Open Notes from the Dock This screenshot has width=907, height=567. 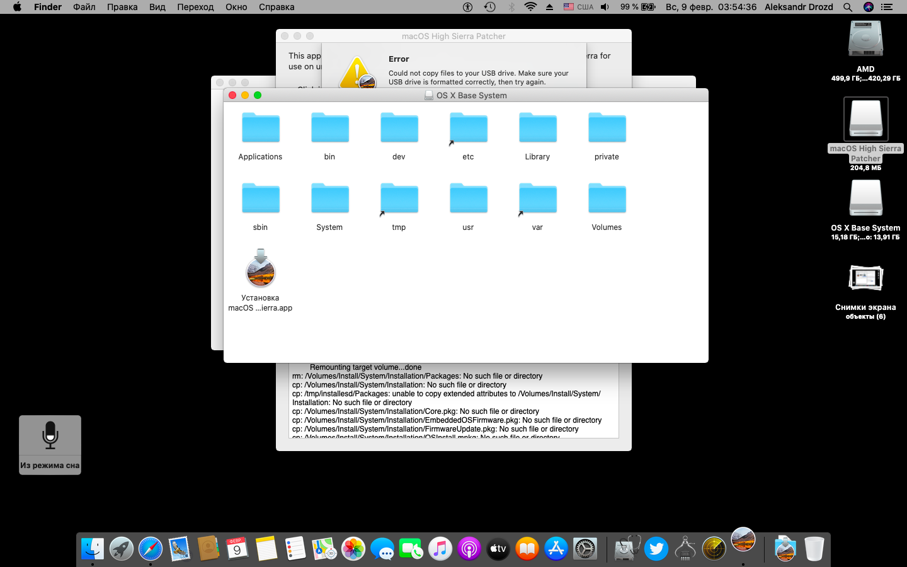pos(266,549)
